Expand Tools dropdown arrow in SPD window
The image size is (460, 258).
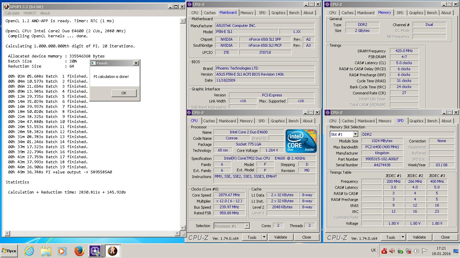(x=402, y=237)
